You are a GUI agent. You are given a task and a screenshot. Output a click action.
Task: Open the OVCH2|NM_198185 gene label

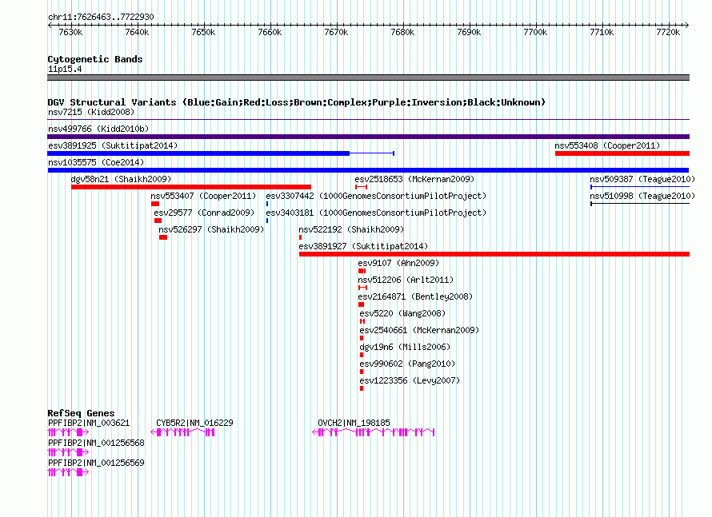tap(354, 423)
